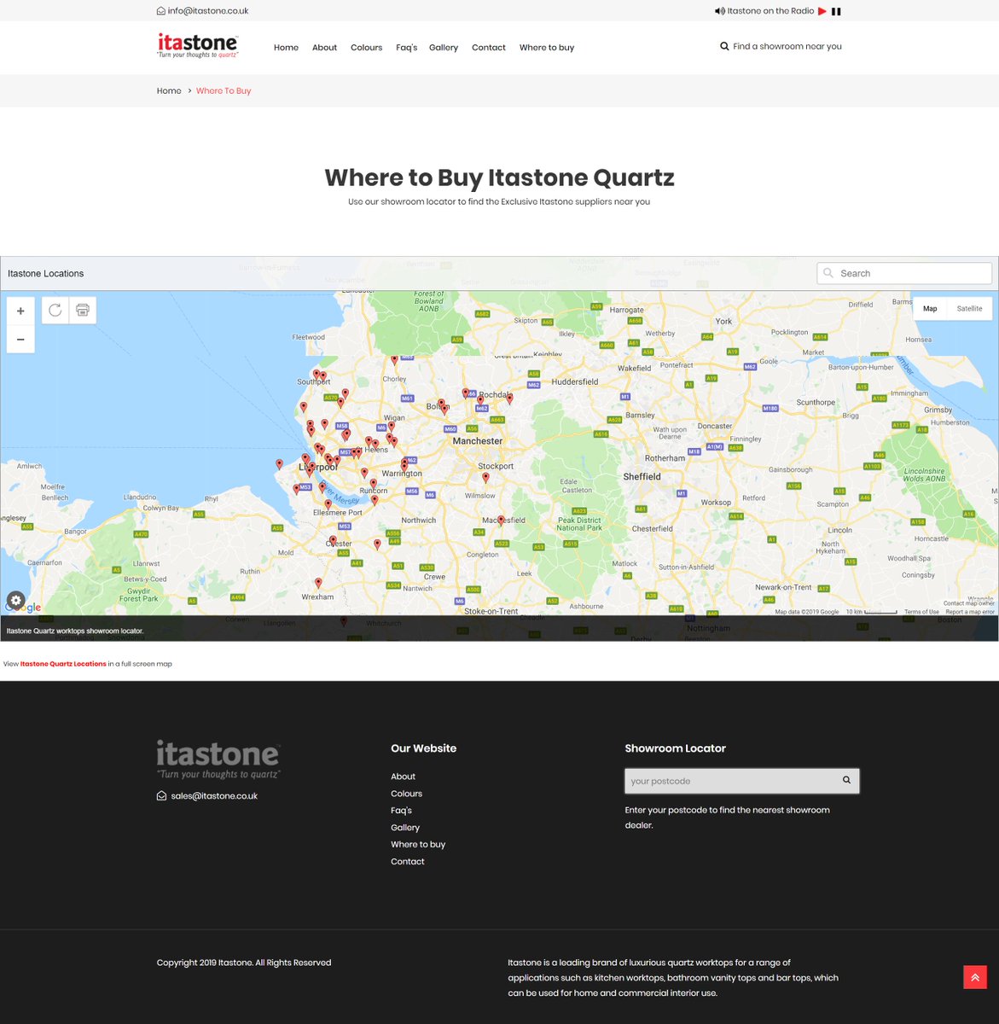Open footer Gallery link
The image size is (999, 1024).
pos(405,828)
